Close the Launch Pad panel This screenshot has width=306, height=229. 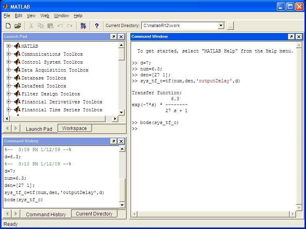coord(121,37)
